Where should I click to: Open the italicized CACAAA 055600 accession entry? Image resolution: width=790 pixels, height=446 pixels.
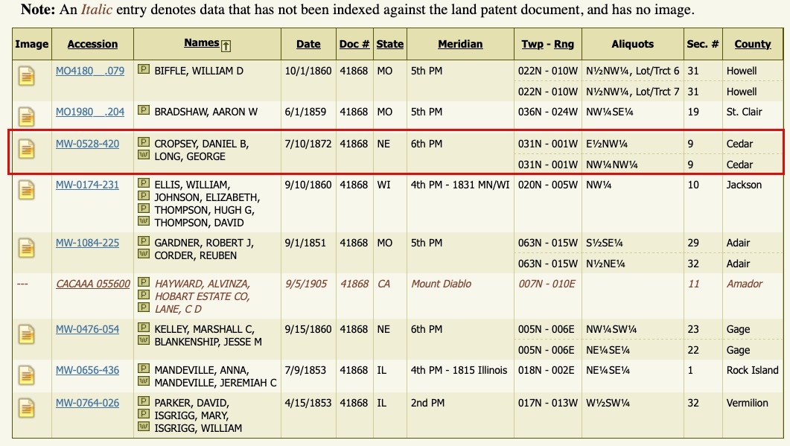click(92, 284)
